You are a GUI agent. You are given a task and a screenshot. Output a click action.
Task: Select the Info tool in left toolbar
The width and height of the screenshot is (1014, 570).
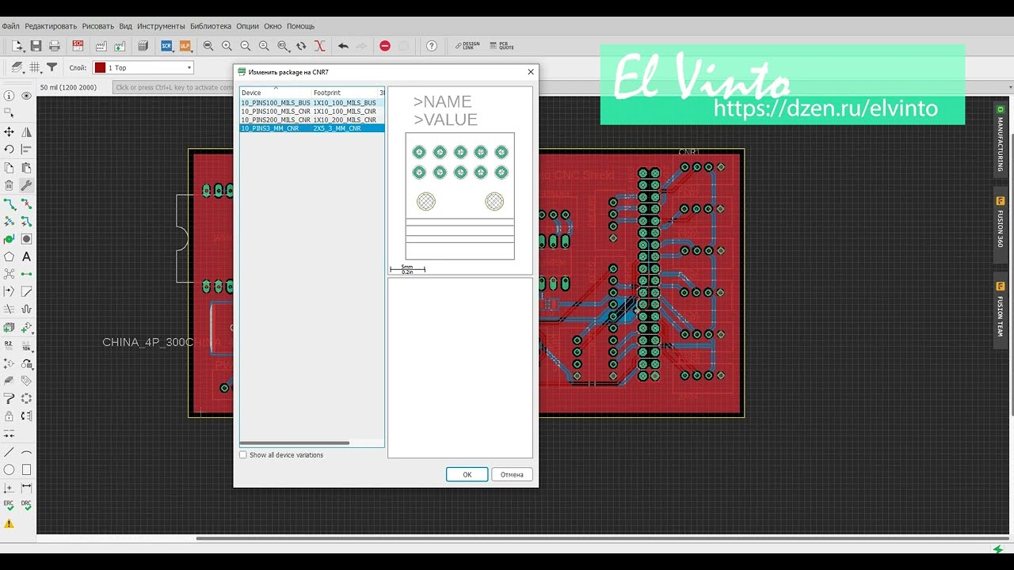tap(9, 96)
